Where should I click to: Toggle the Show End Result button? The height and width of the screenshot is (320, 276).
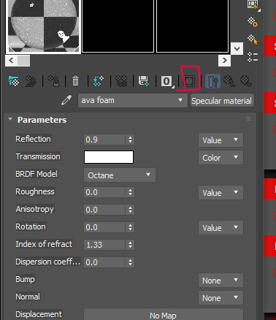coord(213,81)
